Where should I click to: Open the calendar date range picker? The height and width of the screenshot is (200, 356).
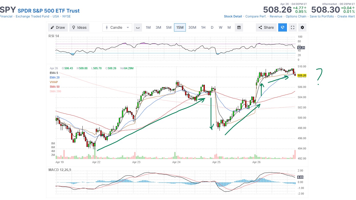(239, 27)
